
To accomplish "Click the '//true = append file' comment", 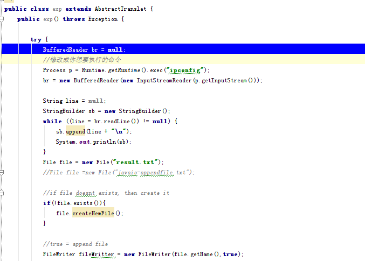I will coord(75,244).
